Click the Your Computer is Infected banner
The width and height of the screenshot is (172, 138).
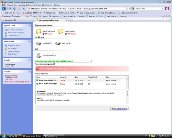[x=82, y=69]
